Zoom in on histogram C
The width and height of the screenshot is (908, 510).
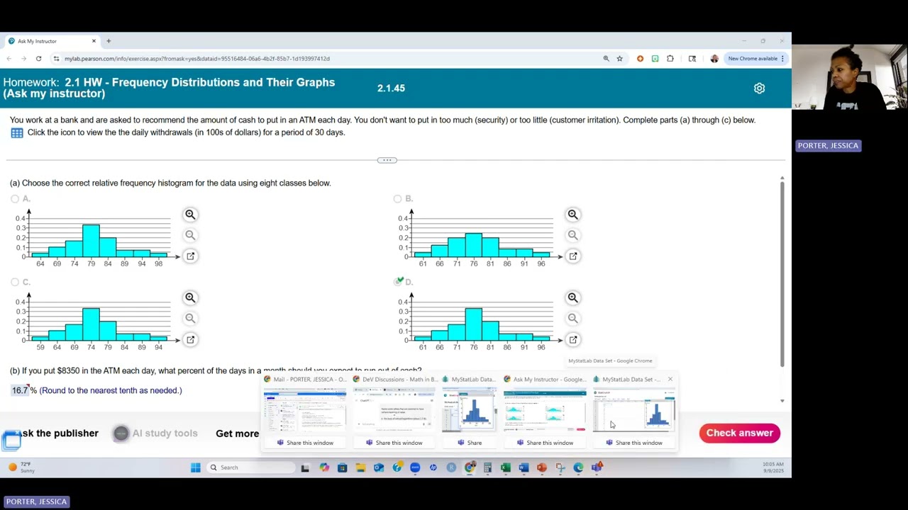(190, 298)
